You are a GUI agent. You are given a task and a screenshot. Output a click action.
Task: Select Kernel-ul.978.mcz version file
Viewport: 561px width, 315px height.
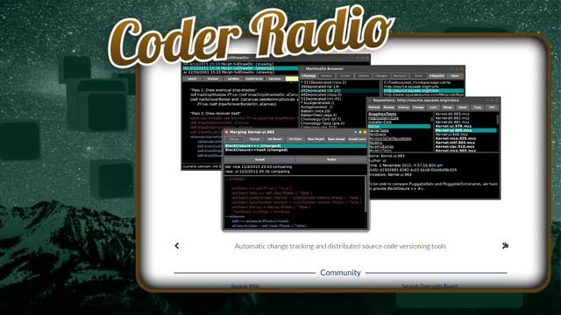pos(453,126)
